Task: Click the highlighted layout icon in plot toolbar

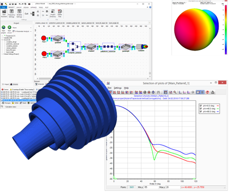Action: click(198, 92)
